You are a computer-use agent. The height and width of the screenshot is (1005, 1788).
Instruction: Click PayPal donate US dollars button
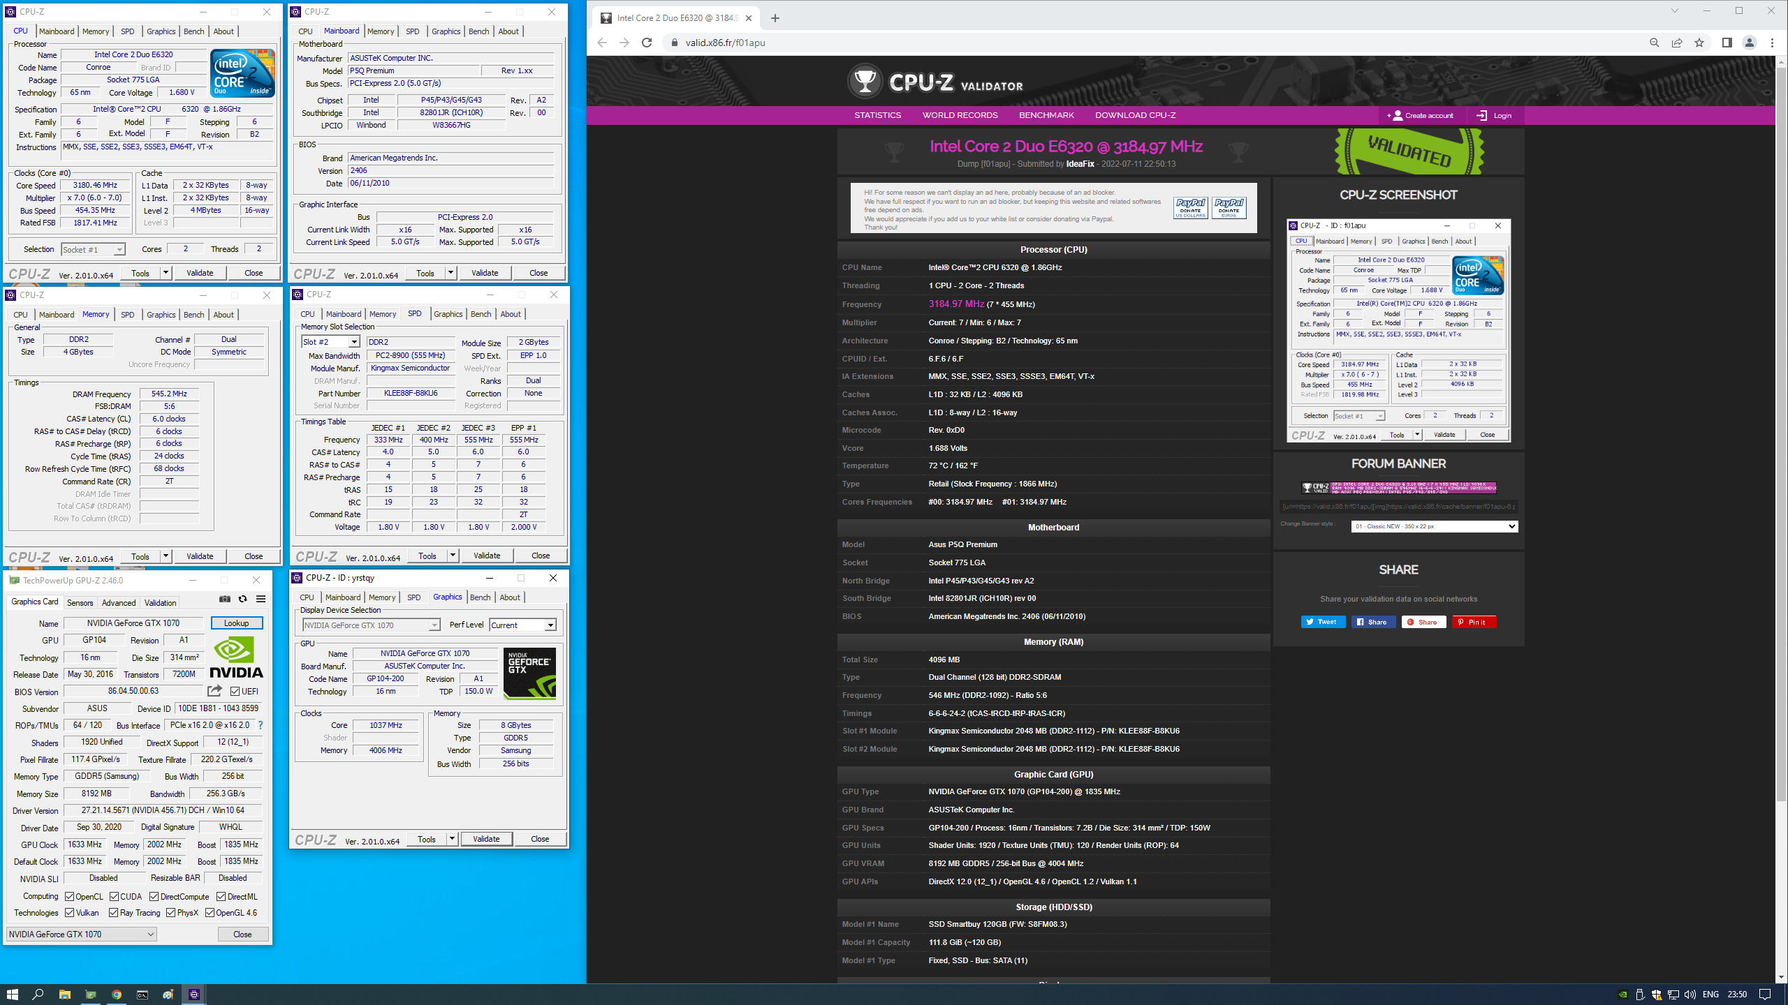(x=1190, y=207)
